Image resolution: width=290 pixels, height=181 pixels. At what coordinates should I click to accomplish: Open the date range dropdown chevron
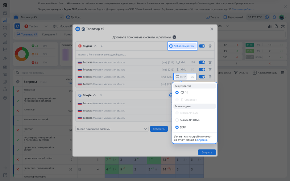tap(228, 26)
